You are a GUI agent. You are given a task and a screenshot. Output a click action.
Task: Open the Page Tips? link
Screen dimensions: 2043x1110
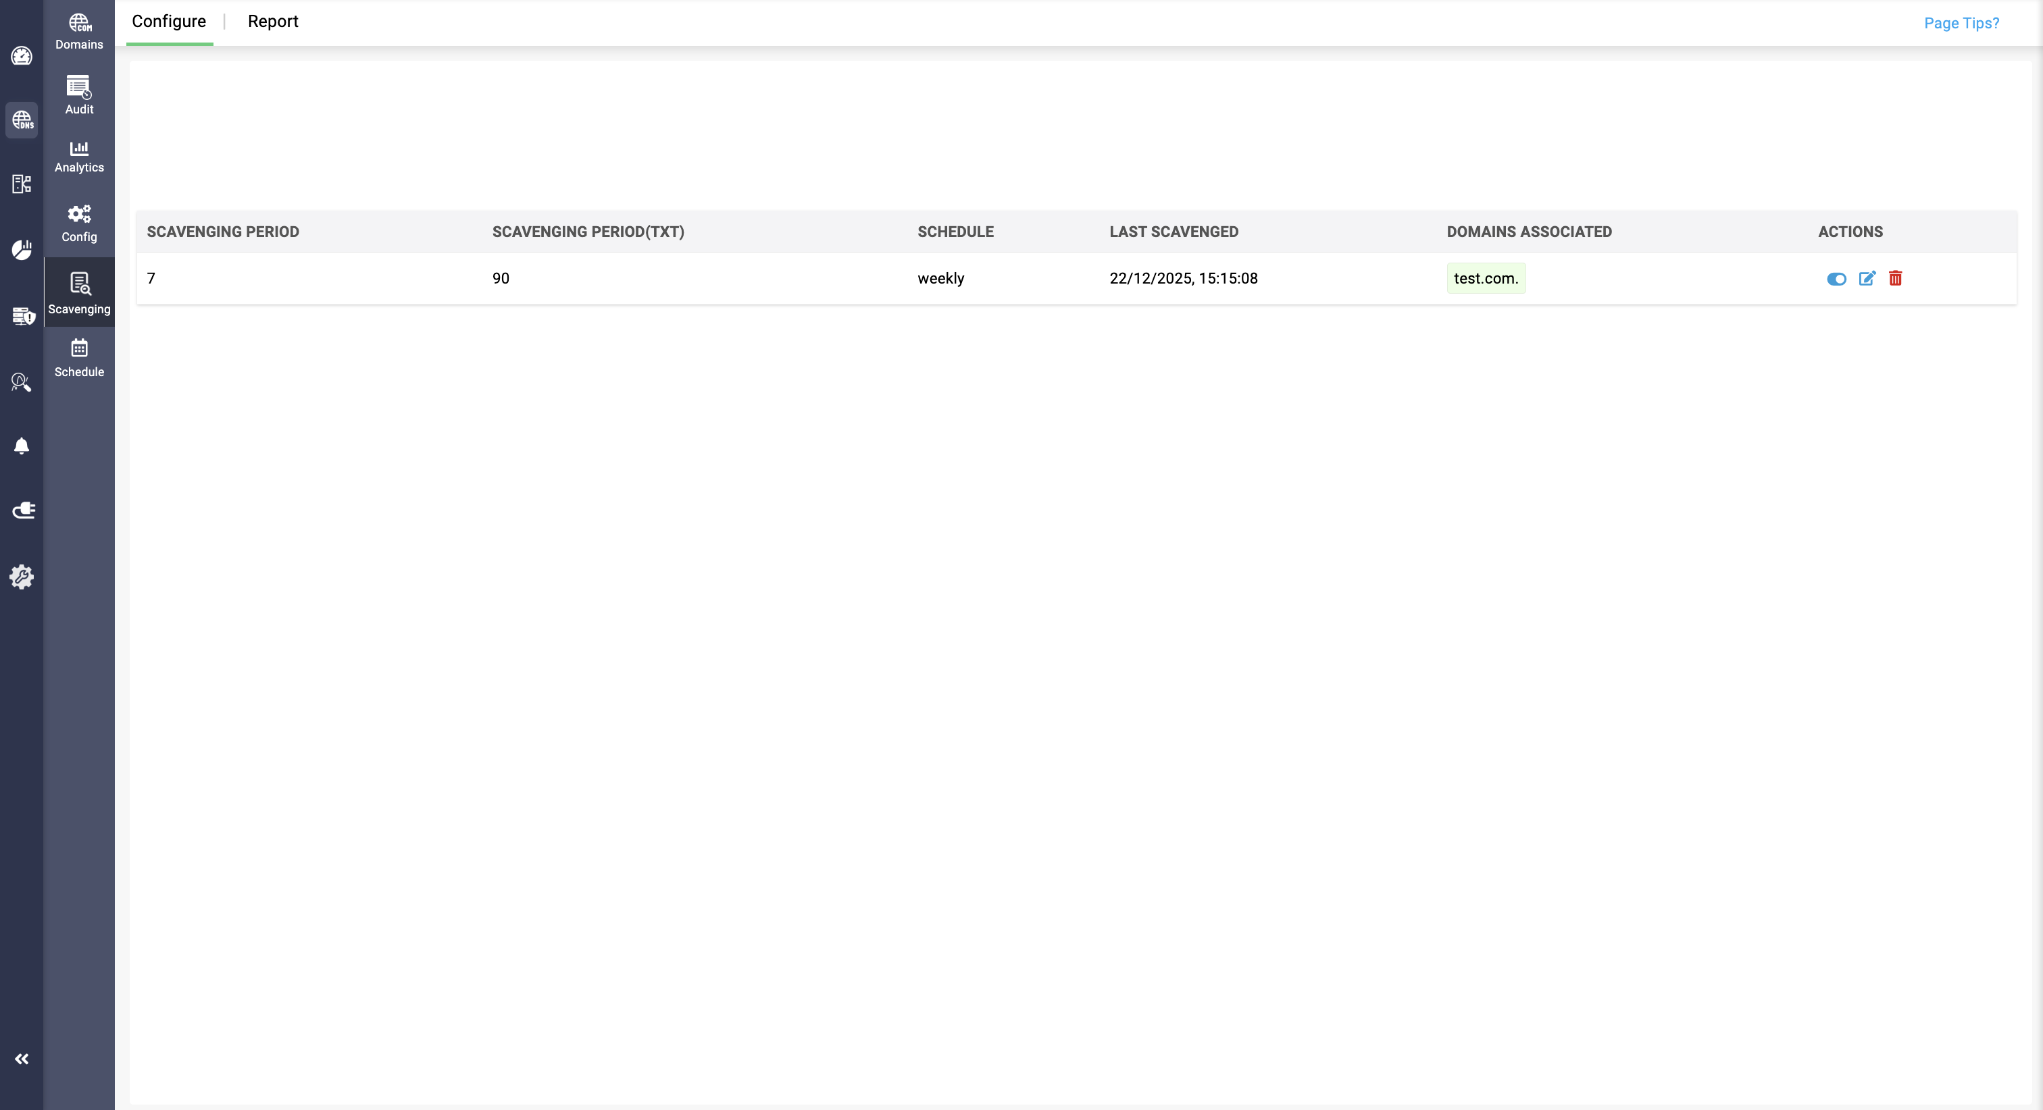coord(1961,23)
